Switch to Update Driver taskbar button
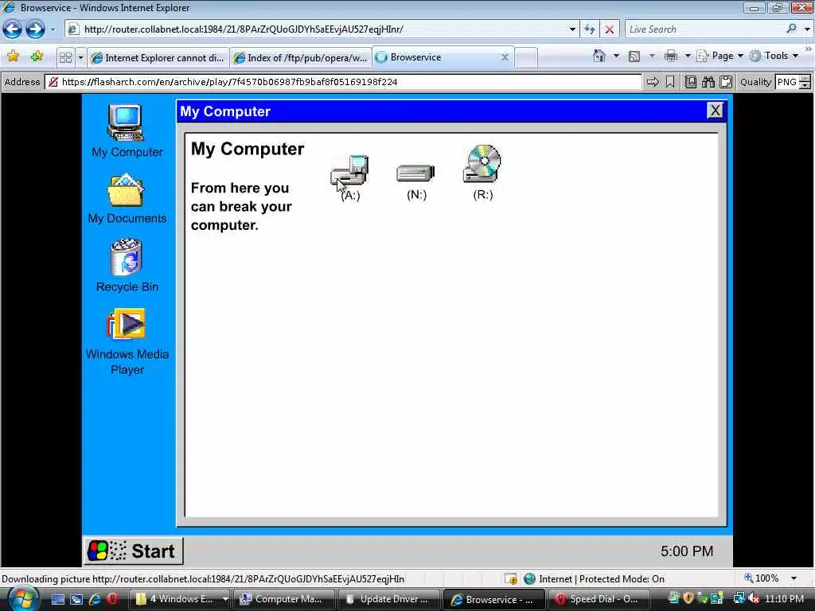Viewport: 815px width, 611px height. [x=388, y=599]
